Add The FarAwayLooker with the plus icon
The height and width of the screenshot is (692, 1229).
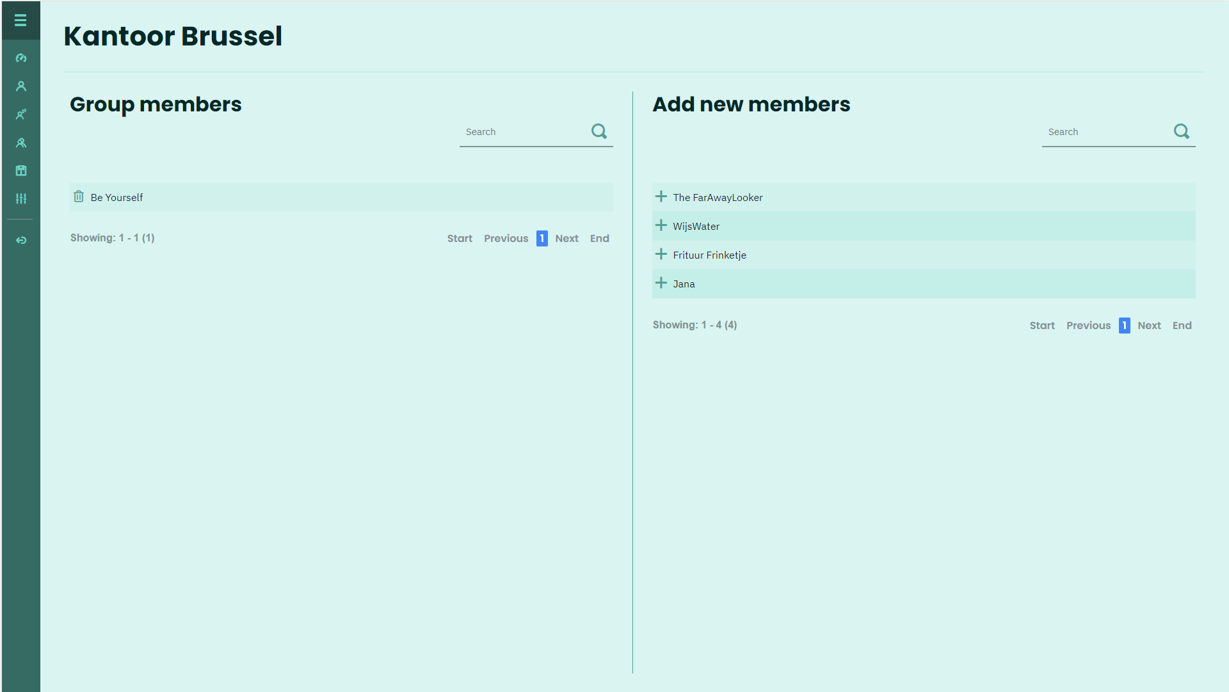tap(661, 197)
